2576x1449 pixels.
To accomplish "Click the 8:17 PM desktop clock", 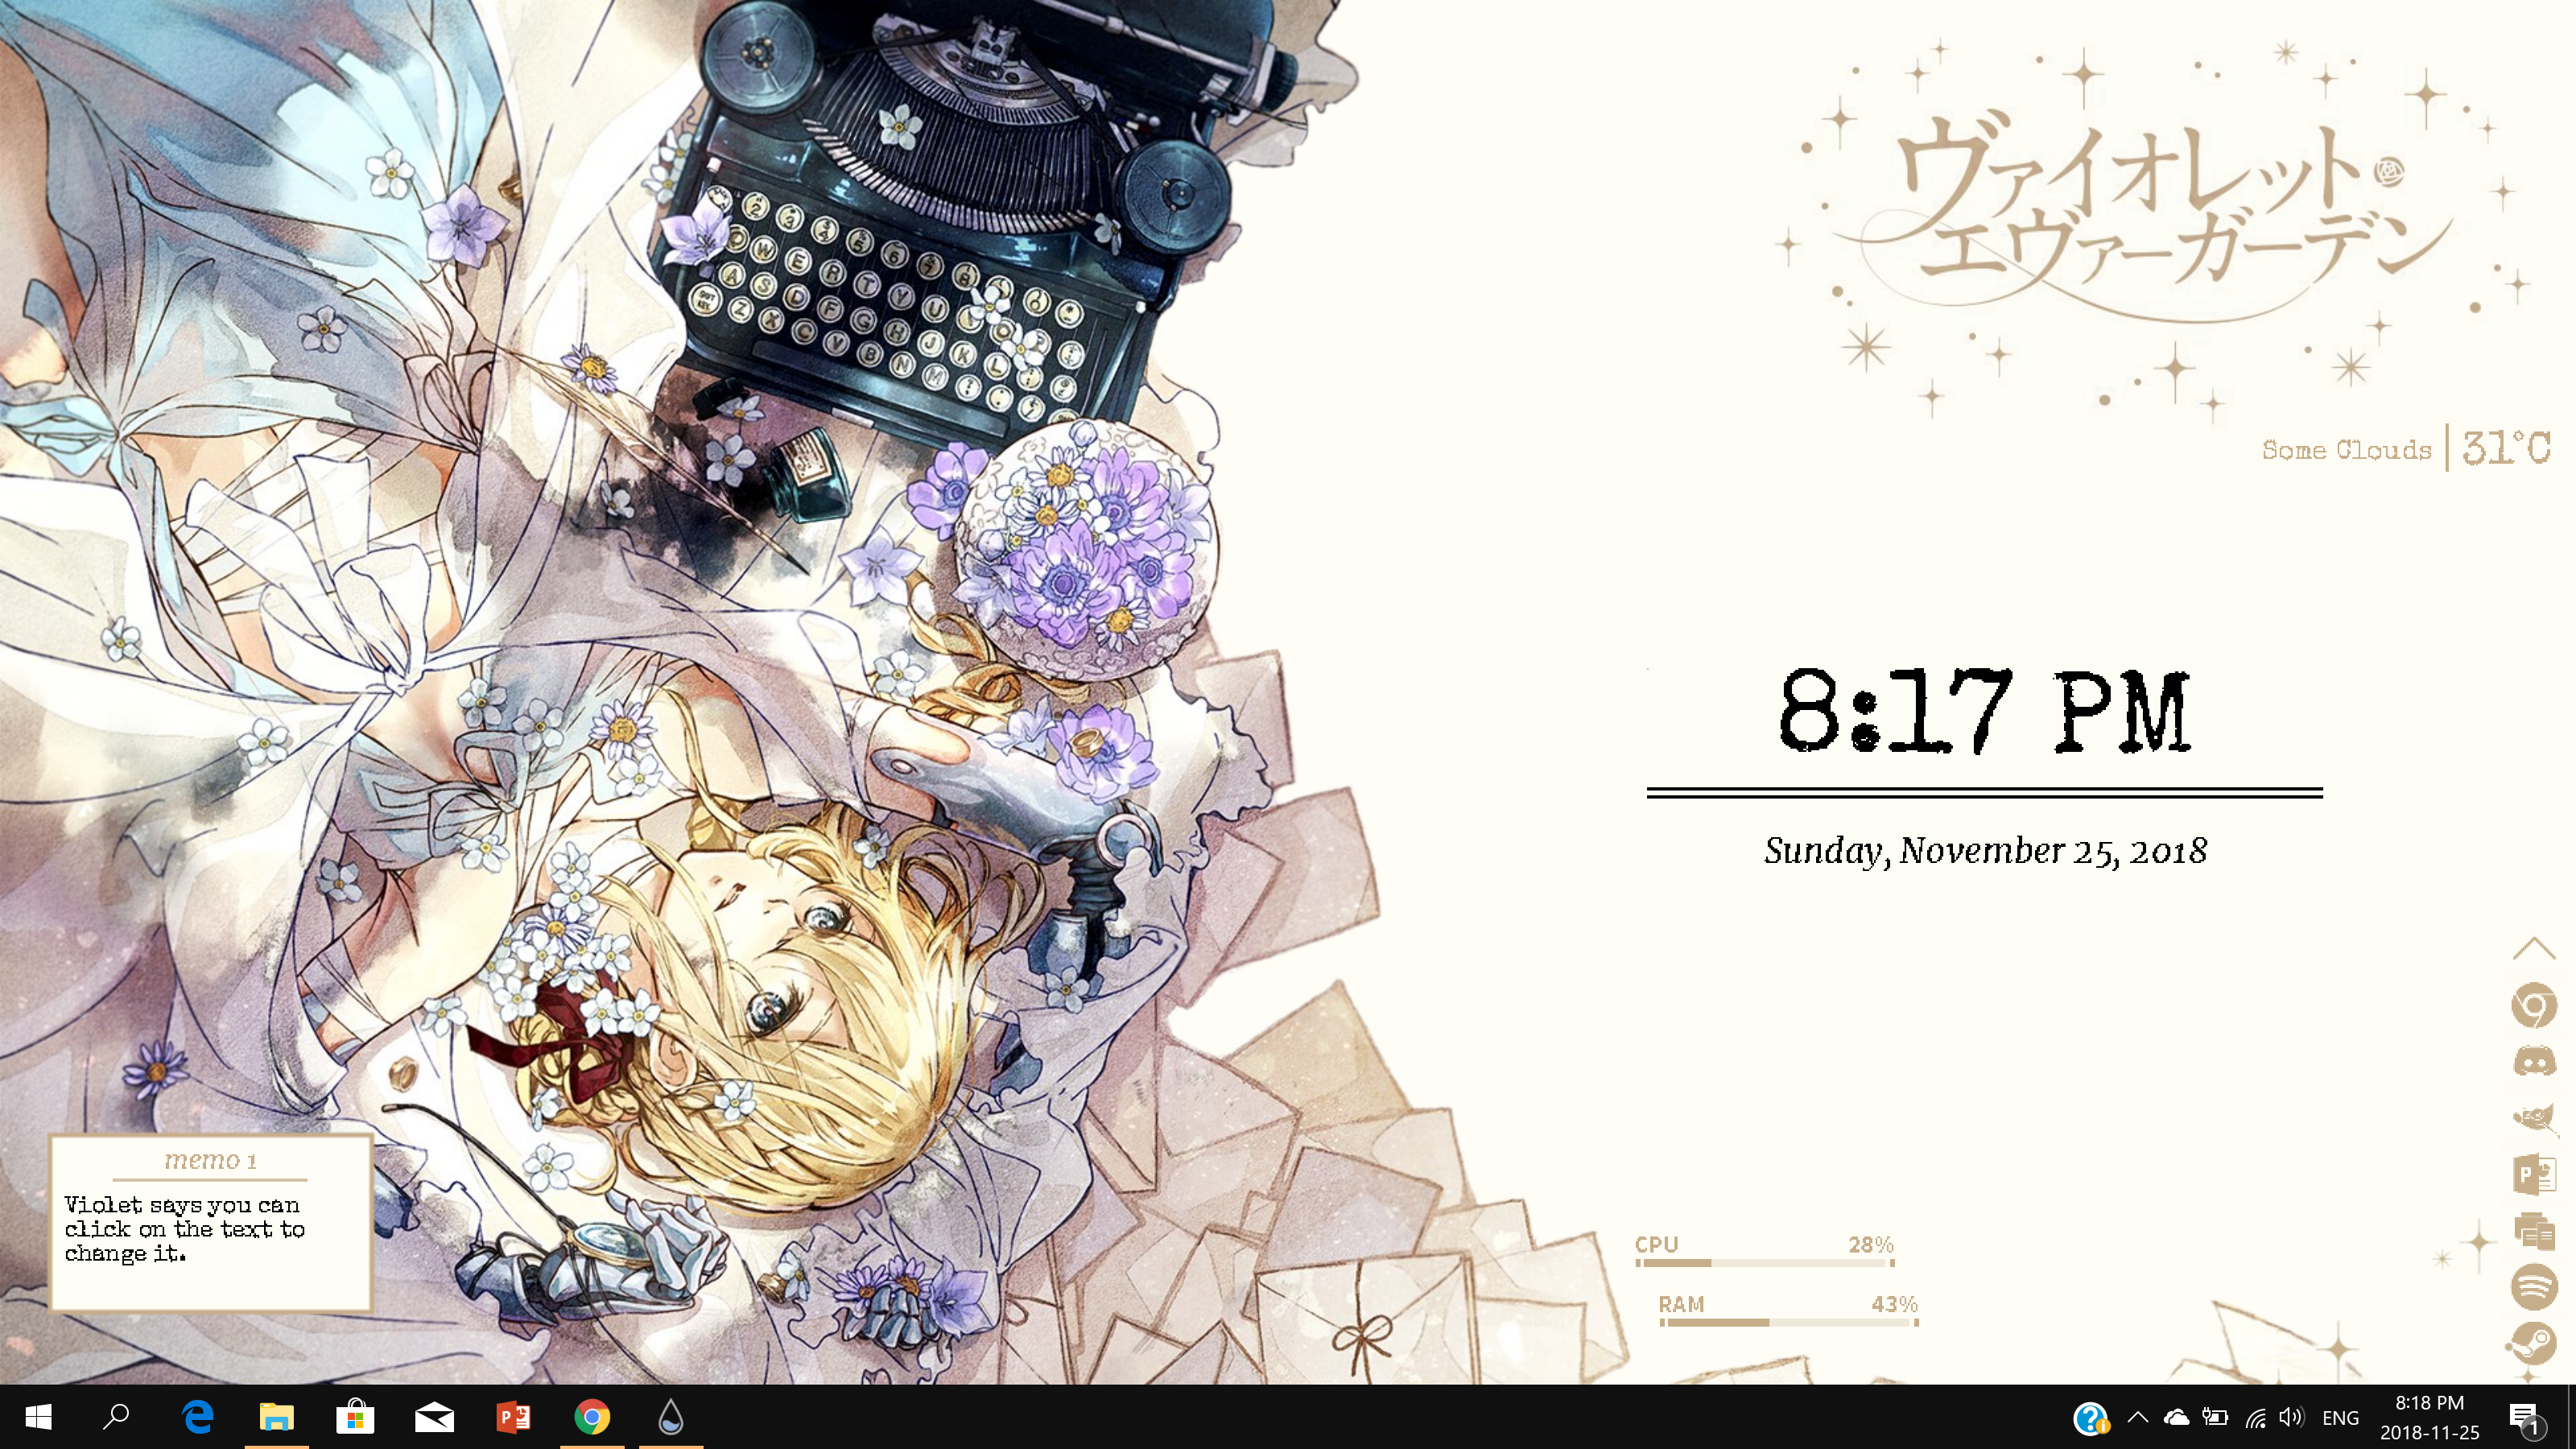I will click(x=1984, y=711).
